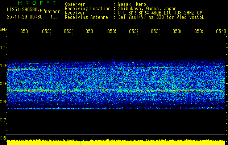
Task: Click the RTL-SDR SDR# 43dB receiver details
Action: [x=160, y=13]
